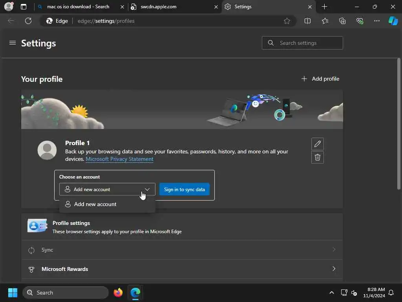
Task: Open the Settings hamburger menu
Action: (13, 43)
